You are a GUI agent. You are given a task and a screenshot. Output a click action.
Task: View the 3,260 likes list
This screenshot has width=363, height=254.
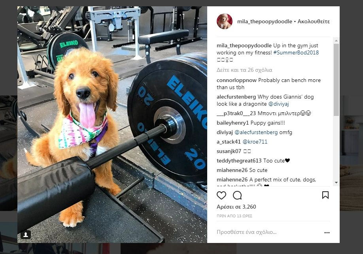coord(236,207)
